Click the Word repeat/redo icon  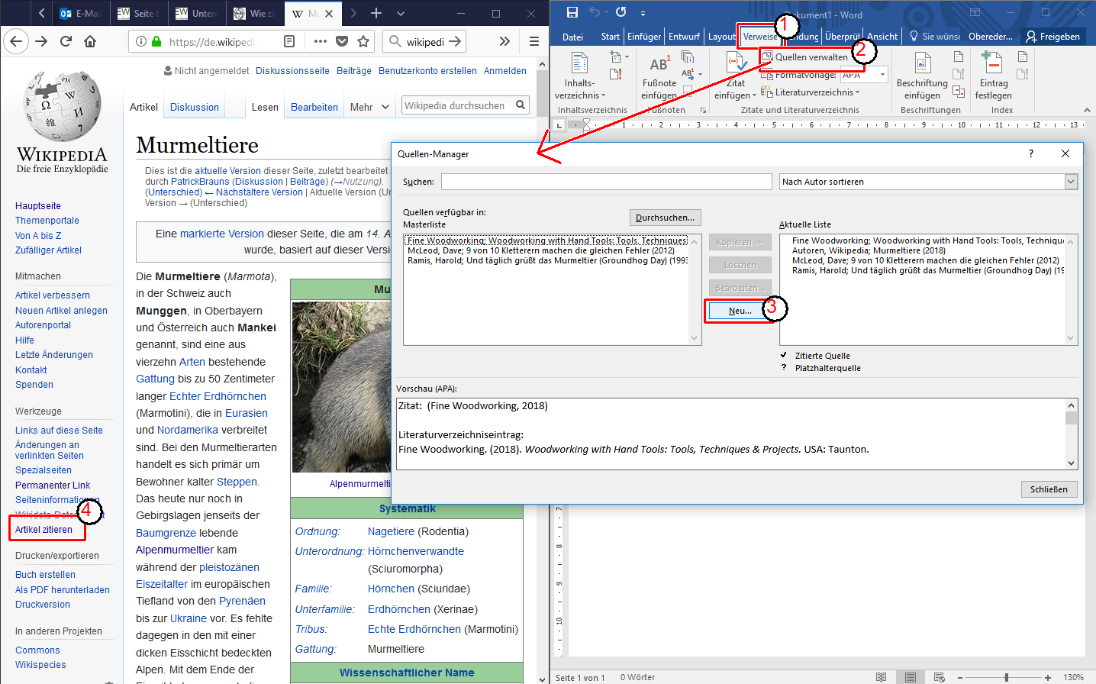click(x=621, y=12)
